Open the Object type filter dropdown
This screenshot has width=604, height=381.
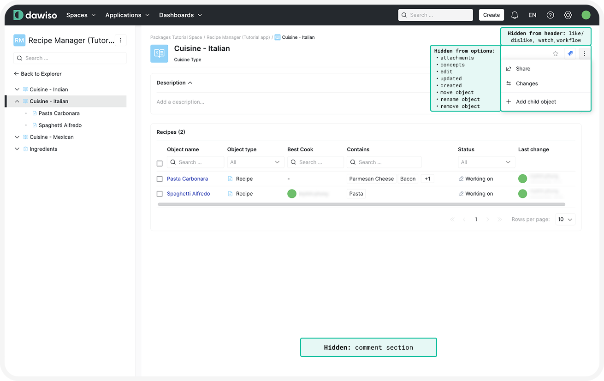pyautogui.click(x=255, y=162)
